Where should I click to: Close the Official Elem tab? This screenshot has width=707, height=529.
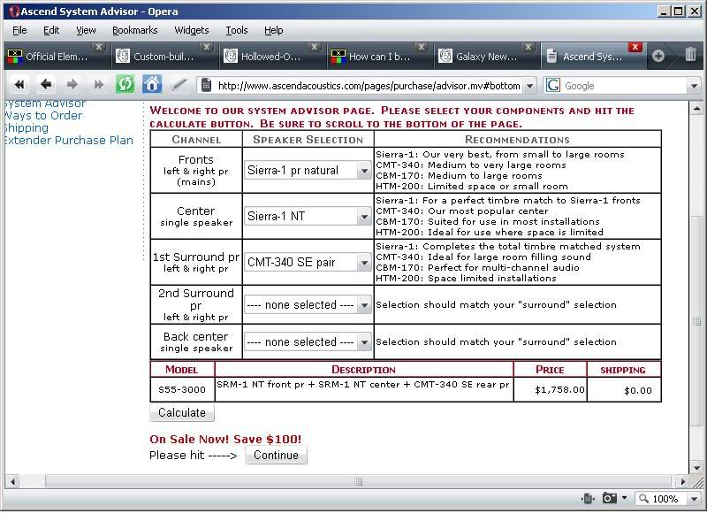99,47
